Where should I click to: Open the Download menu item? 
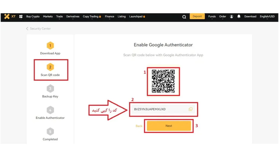pyautogui.click(x=250, y=17)
